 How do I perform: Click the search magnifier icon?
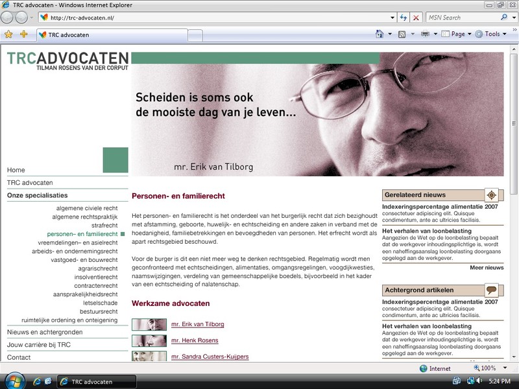click(x=504, y=18)
